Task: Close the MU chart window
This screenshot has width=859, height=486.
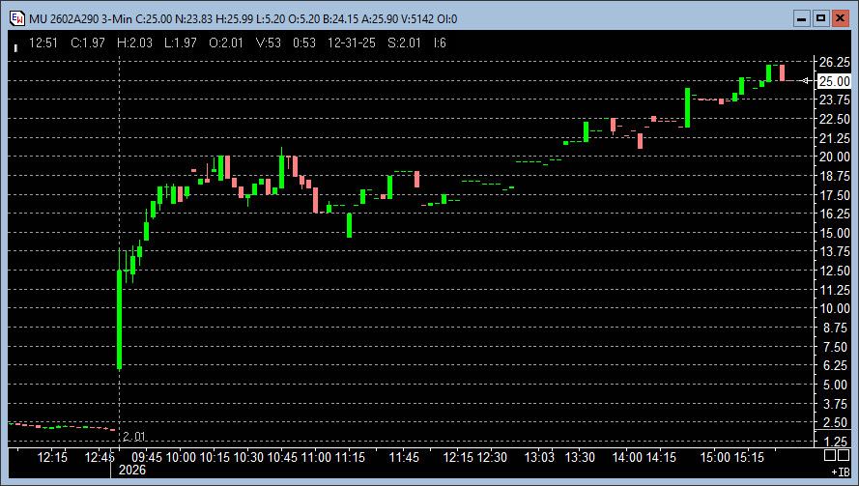Action: click(x=840, y=18)
